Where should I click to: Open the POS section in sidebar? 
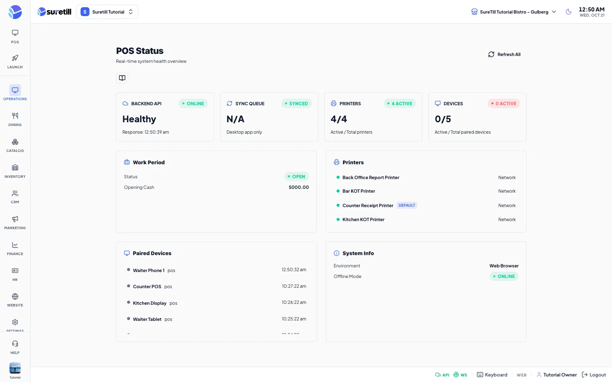(15, 37)
